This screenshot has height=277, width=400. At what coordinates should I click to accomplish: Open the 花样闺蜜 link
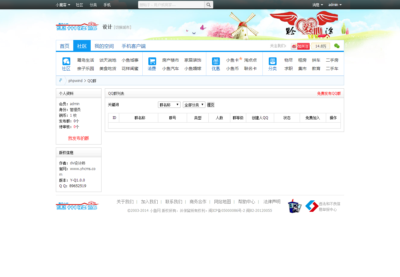130,68
